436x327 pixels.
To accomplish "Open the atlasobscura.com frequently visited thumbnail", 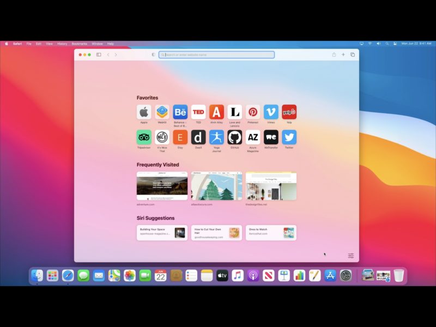I will [216, 186].
